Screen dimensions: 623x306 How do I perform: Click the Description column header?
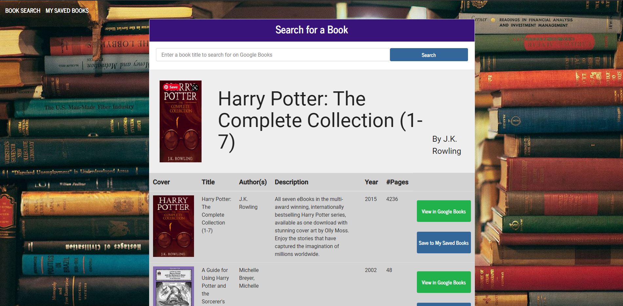pos(292,182)
